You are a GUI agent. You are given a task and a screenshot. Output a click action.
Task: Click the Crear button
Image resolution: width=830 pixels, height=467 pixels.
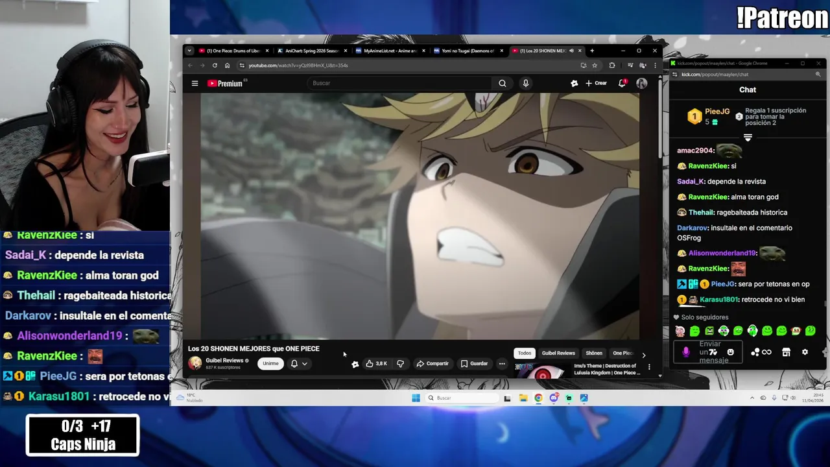(x=596, y=83)
